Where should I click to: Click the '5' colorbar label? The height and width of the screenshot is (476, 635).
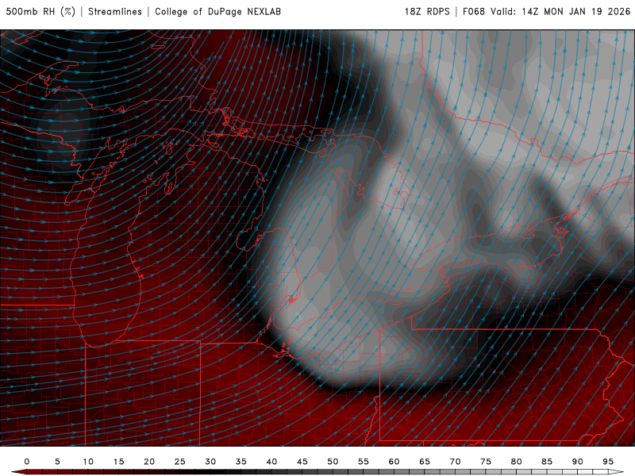[57, 462]
